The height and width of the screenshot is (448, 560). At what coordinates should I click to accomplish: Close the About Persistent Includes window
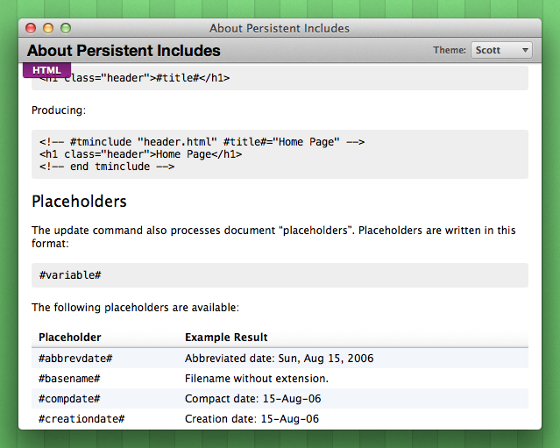pos(31,28)
